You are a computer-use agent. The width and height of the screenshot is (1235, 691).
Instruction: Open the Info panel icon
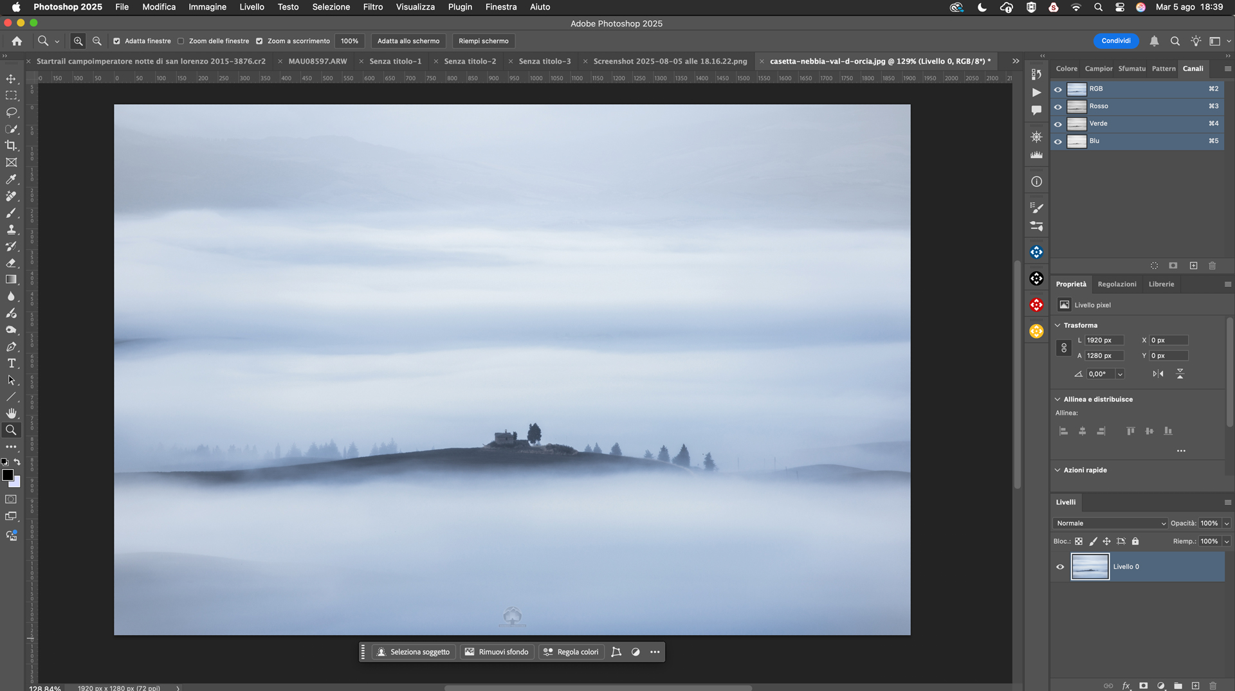point(1036,182)
